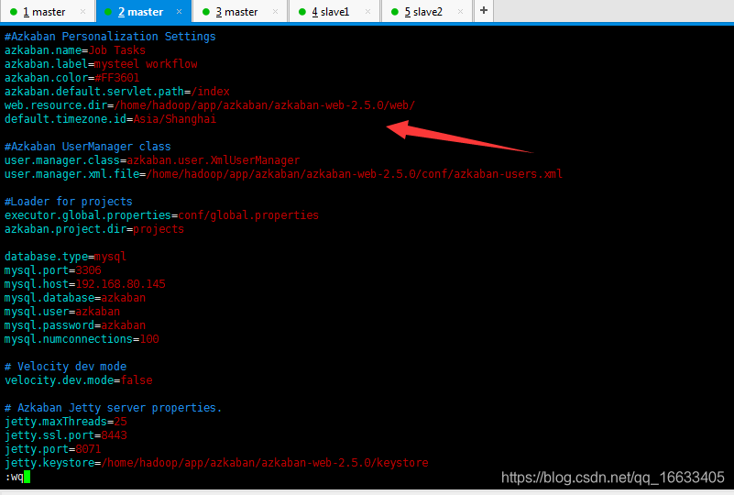This screenshot has height=495, width=734.
Task: Click the 'Asia/Shanghai' timezone value
Action: 175,119
